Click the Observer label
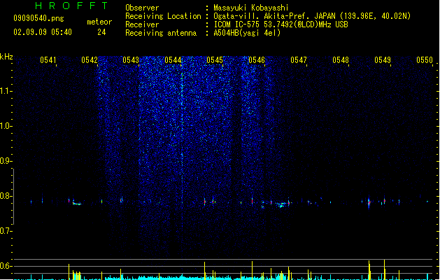Image resolution: width=440 pixels, height=280 pixels. coord(142,8)
